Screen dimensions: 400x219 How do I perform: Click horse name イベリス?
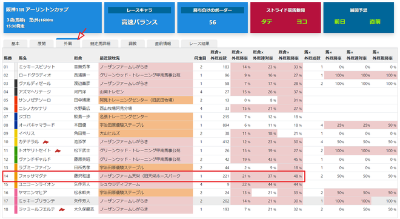click(x=27, y=133)
